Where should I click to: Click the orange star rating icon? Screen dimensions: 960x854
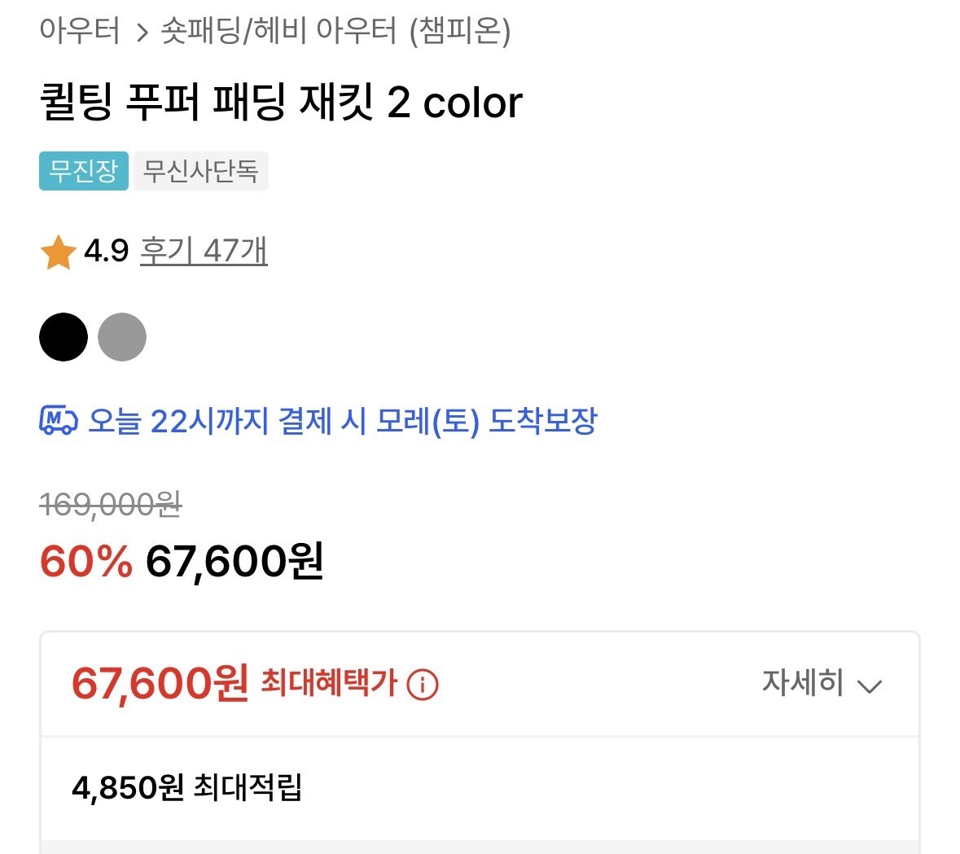pos(58,252)
